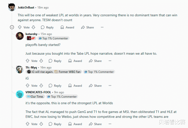This screenshot has width=188, height=128.
Task: Open the more options menu on Tfc-Myq's comment
Action: coord(110,86)
